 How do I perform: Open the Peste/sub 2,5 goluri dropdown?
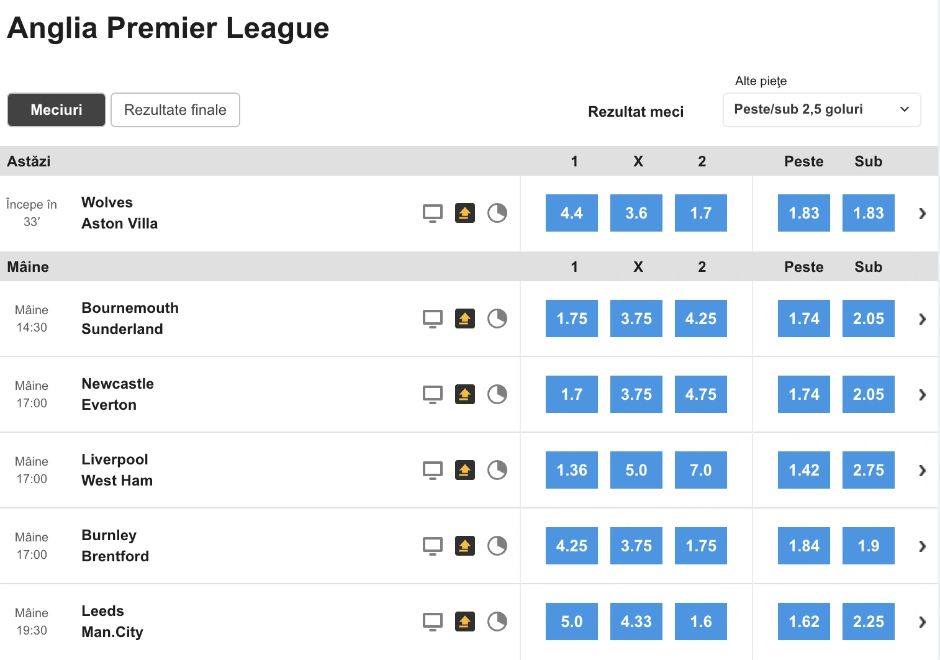pyautogui.click(x=821, y=110)
